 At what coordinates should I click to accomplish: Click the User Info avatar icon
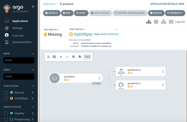pyautogui.click(x=7, y=35)
